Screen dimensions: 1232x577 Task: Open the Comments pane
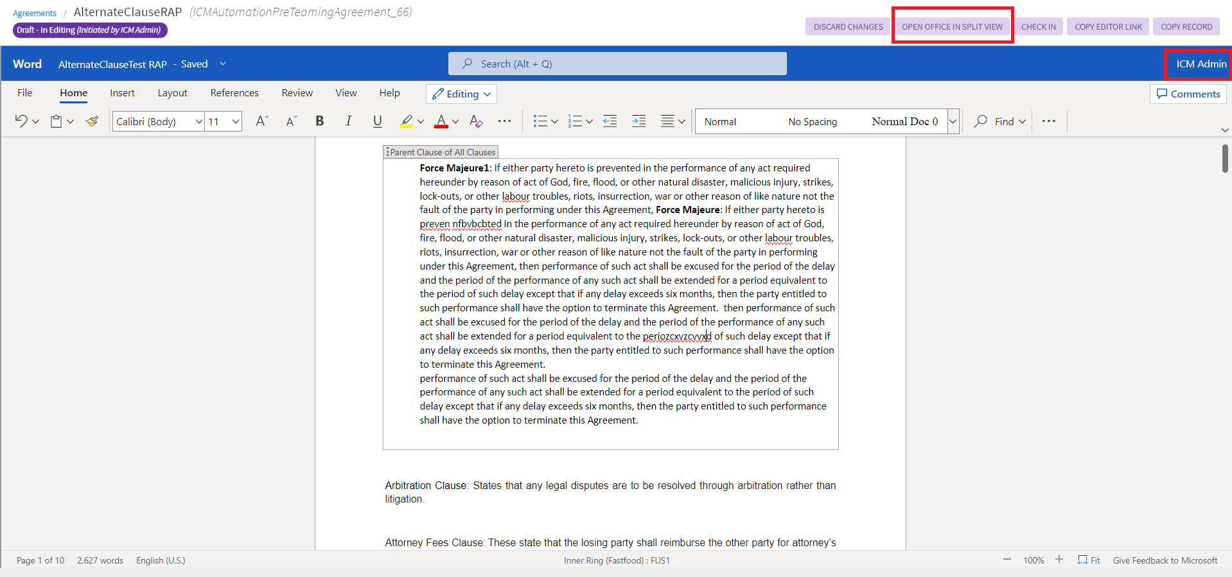[x=1188, y=94]
